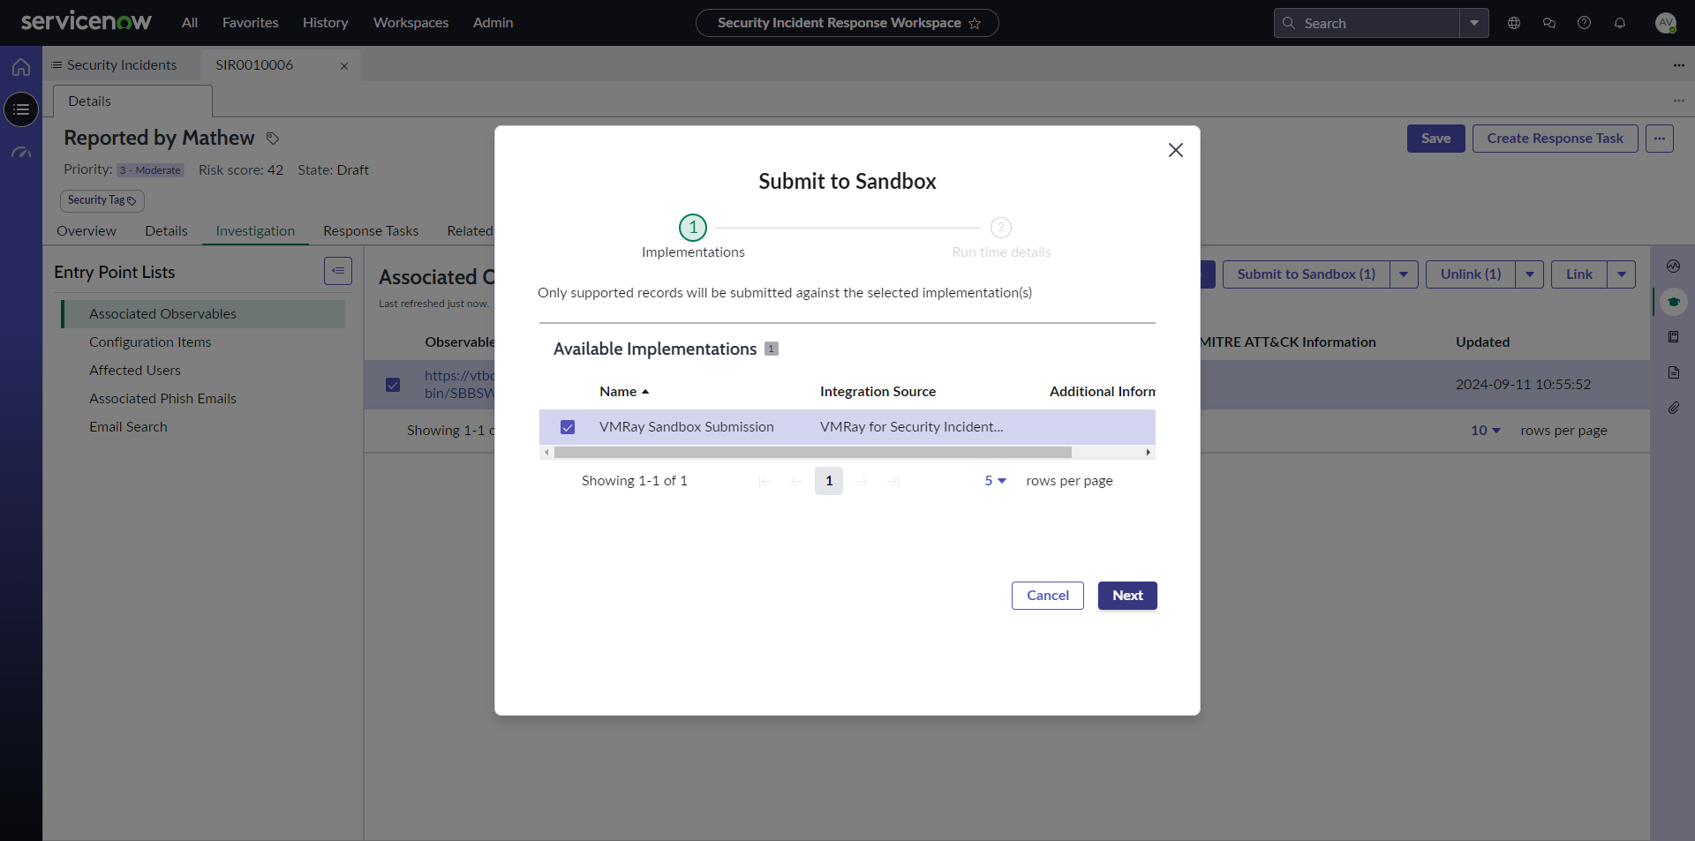The height and width of the screenshot is (841, 1695).
Task: Switch to the Overview tab
Action: 87,231
